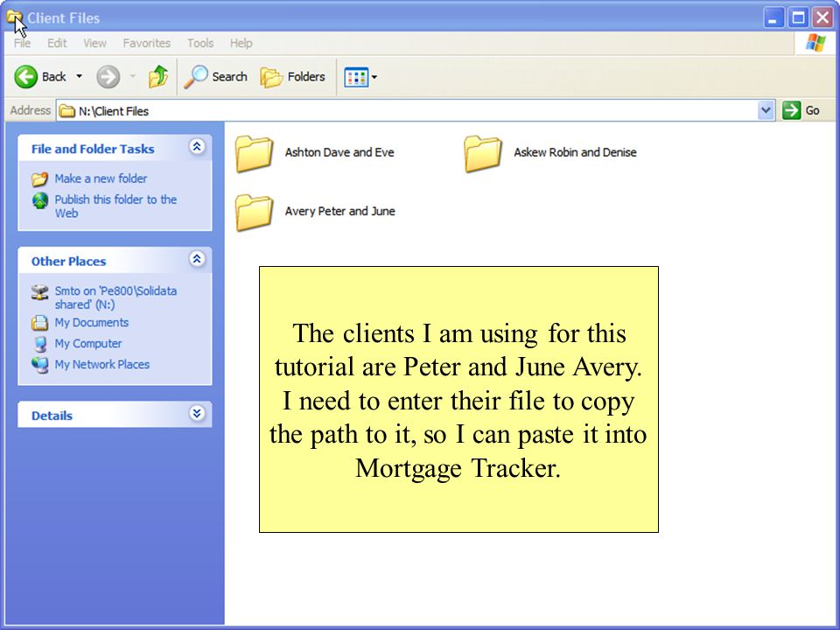Click the File and Folder Tasks heading
This screenshot has width=840, height=630.
(x=93, y=149)
